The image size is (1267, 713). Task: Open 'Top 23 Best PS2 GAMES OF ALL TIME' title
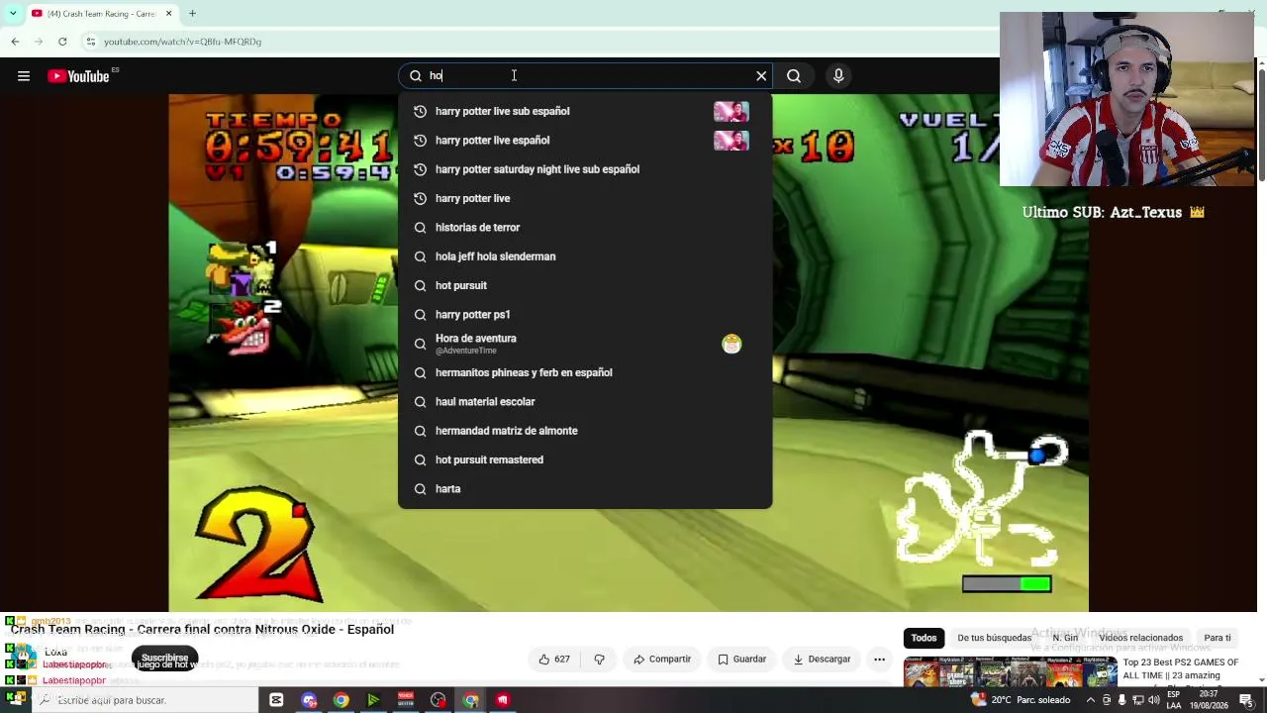tap(1181, 668)
